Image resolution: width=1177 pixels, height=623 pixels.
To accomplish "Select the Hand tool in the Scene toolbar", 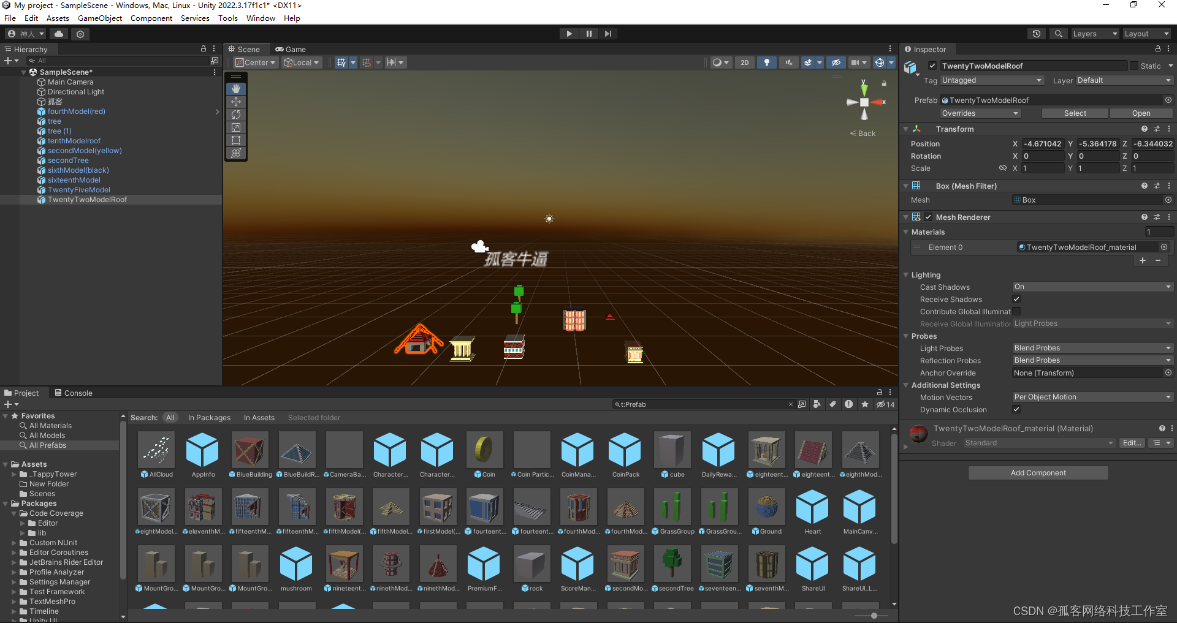I will coord(236,88).
